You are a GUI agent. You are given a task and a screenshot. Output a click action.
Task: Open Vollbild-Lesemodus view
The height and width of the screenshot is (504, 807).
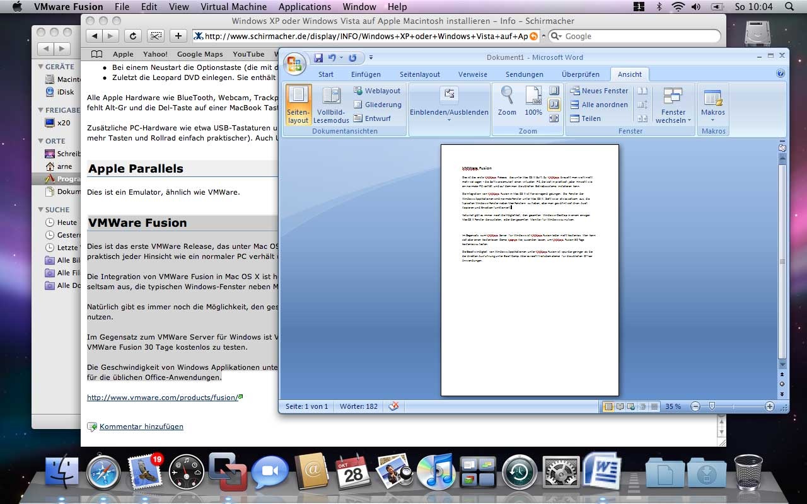331,105
